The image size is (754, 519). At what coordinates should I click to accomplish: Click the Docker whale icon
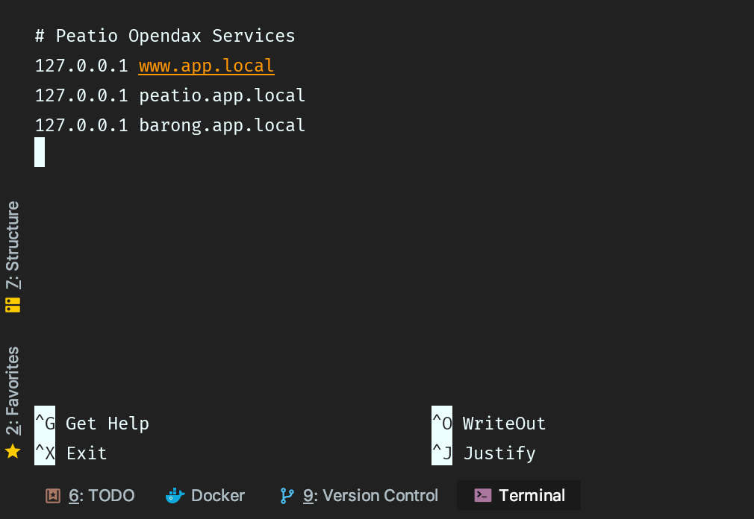pos(174,495)
